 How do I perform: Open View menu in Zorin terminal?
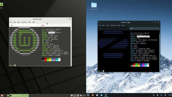[107, 25]
